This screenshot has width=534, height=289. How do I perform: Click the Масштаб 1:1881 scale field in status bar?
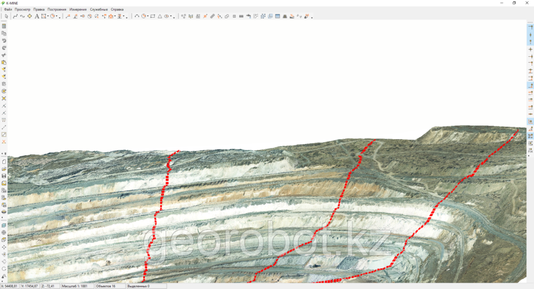(x=78, y=286)
